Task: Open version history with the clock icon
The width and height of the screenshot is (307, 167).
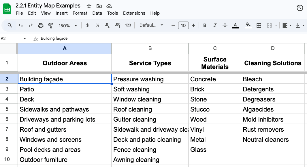Action: pos(300,8)
